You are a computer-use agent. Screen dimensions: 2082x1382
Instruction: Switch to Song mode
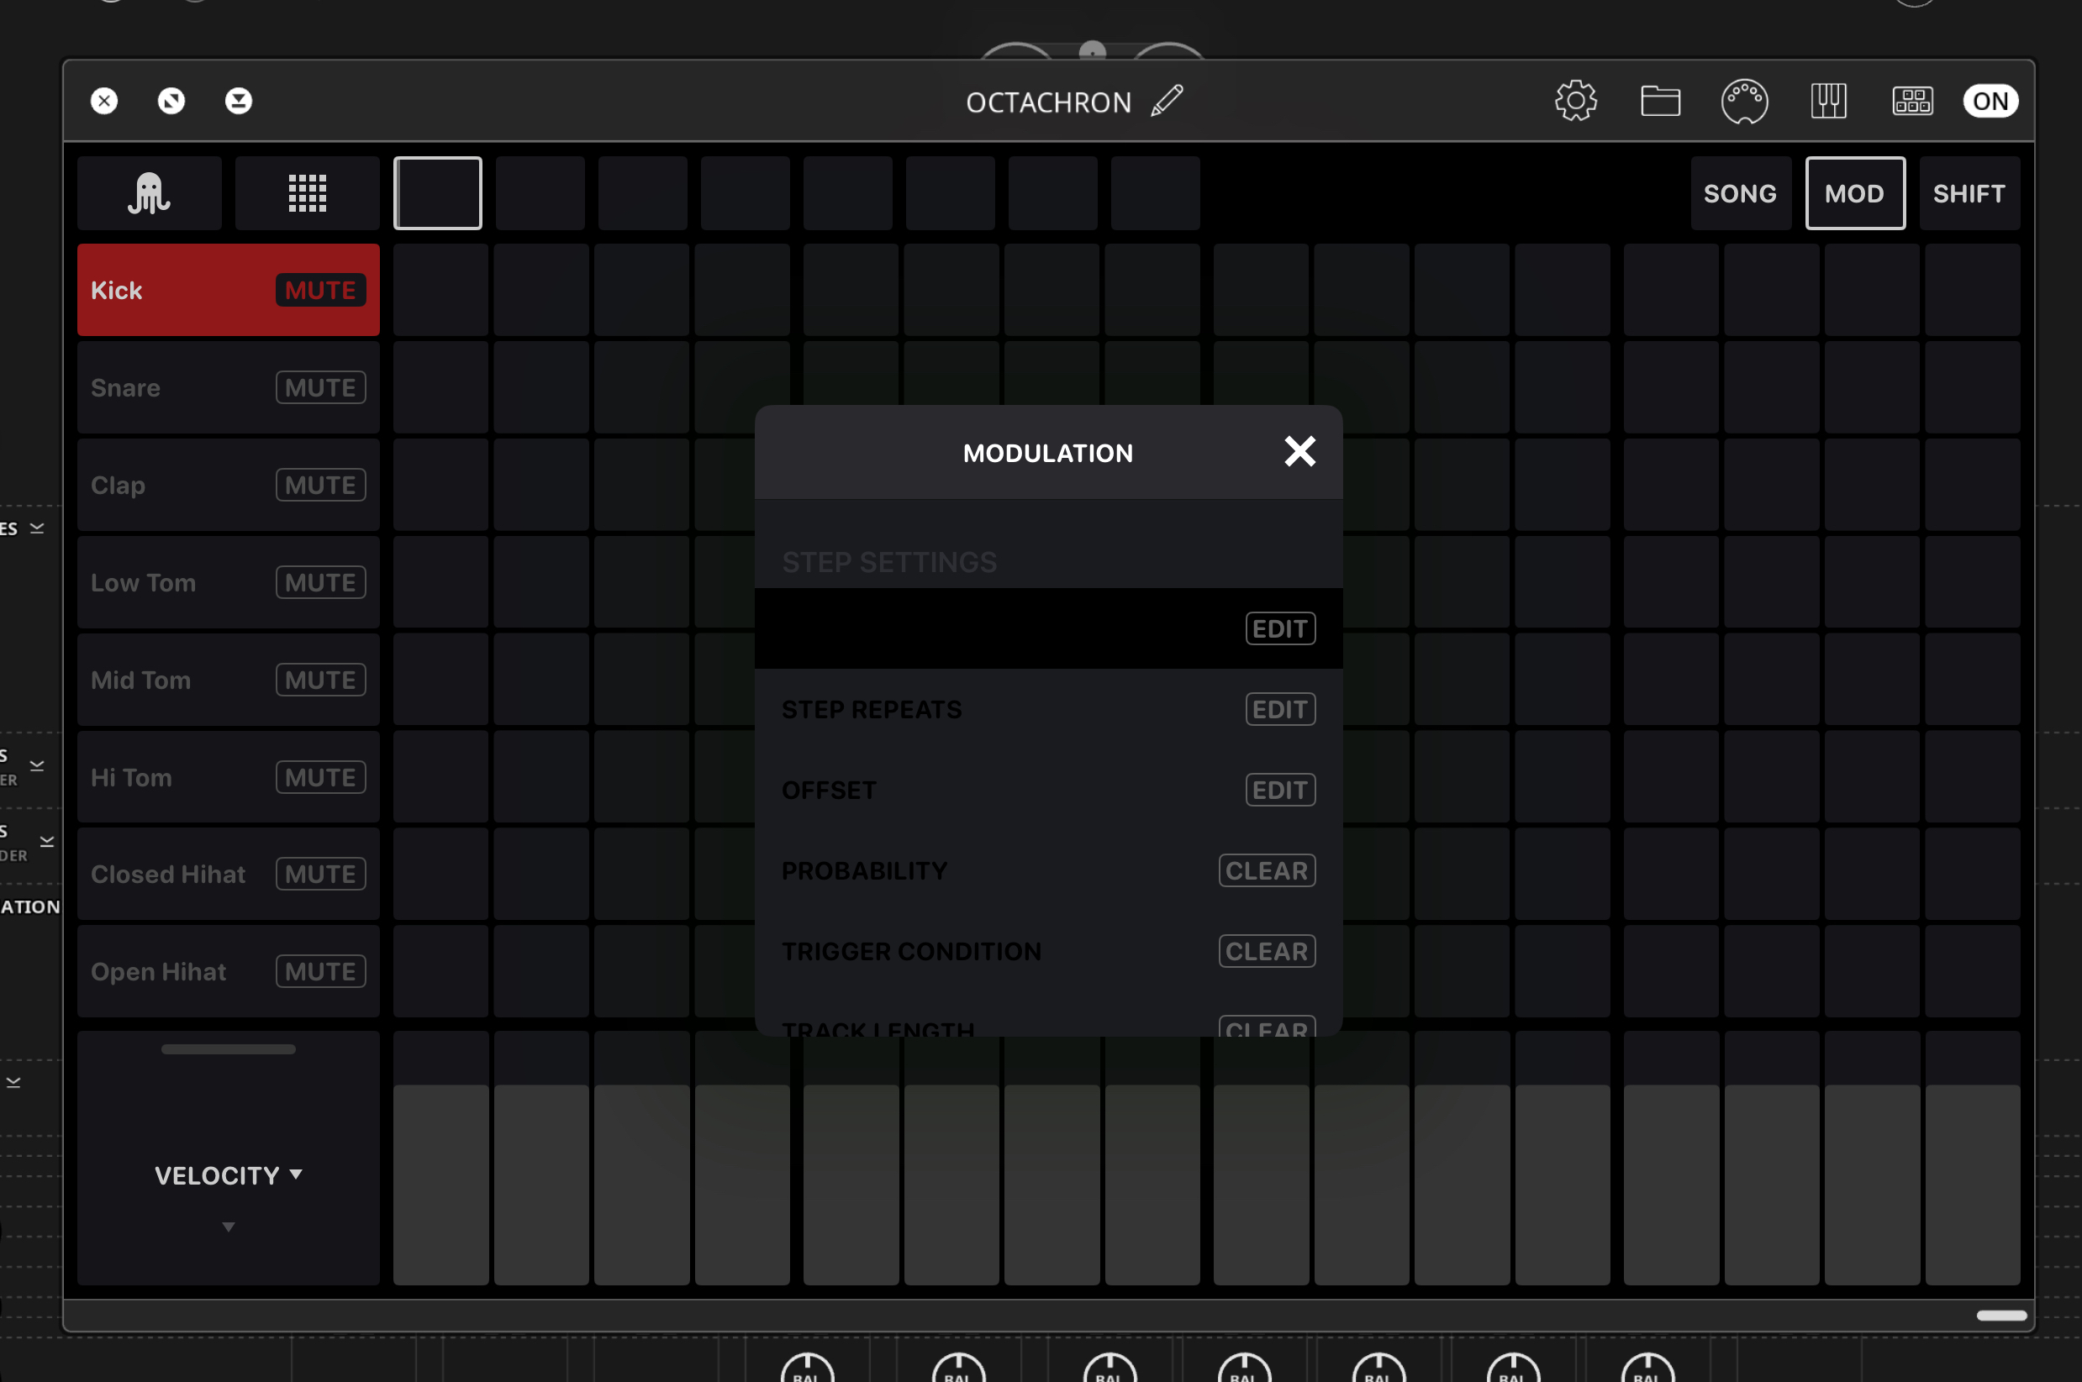1740,193
